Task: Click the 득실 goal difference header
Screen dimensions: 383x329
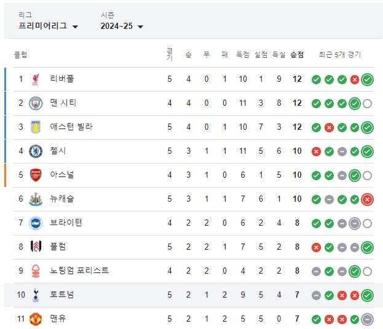Action: pyautogui.click(x=278, y=55)
